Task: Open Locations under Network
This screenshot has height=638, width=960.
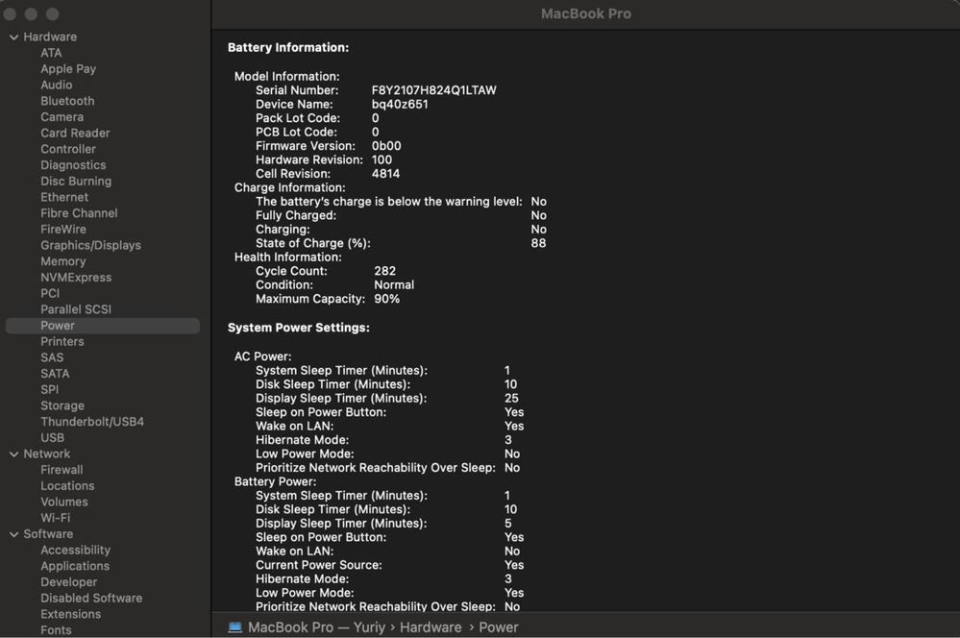Action: tap(67, 485)
